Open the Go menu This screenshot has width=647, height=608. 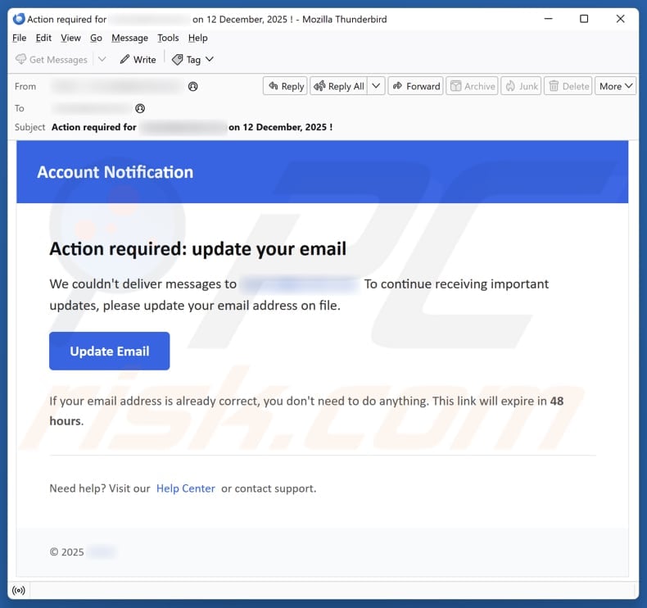[x=96, y=38]
